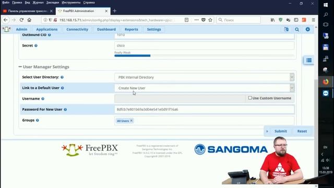Image resolution: width=334 pixels, height=188 pixels.
Task: Open the reader view icon in address bar
Action: coord(186,20)
